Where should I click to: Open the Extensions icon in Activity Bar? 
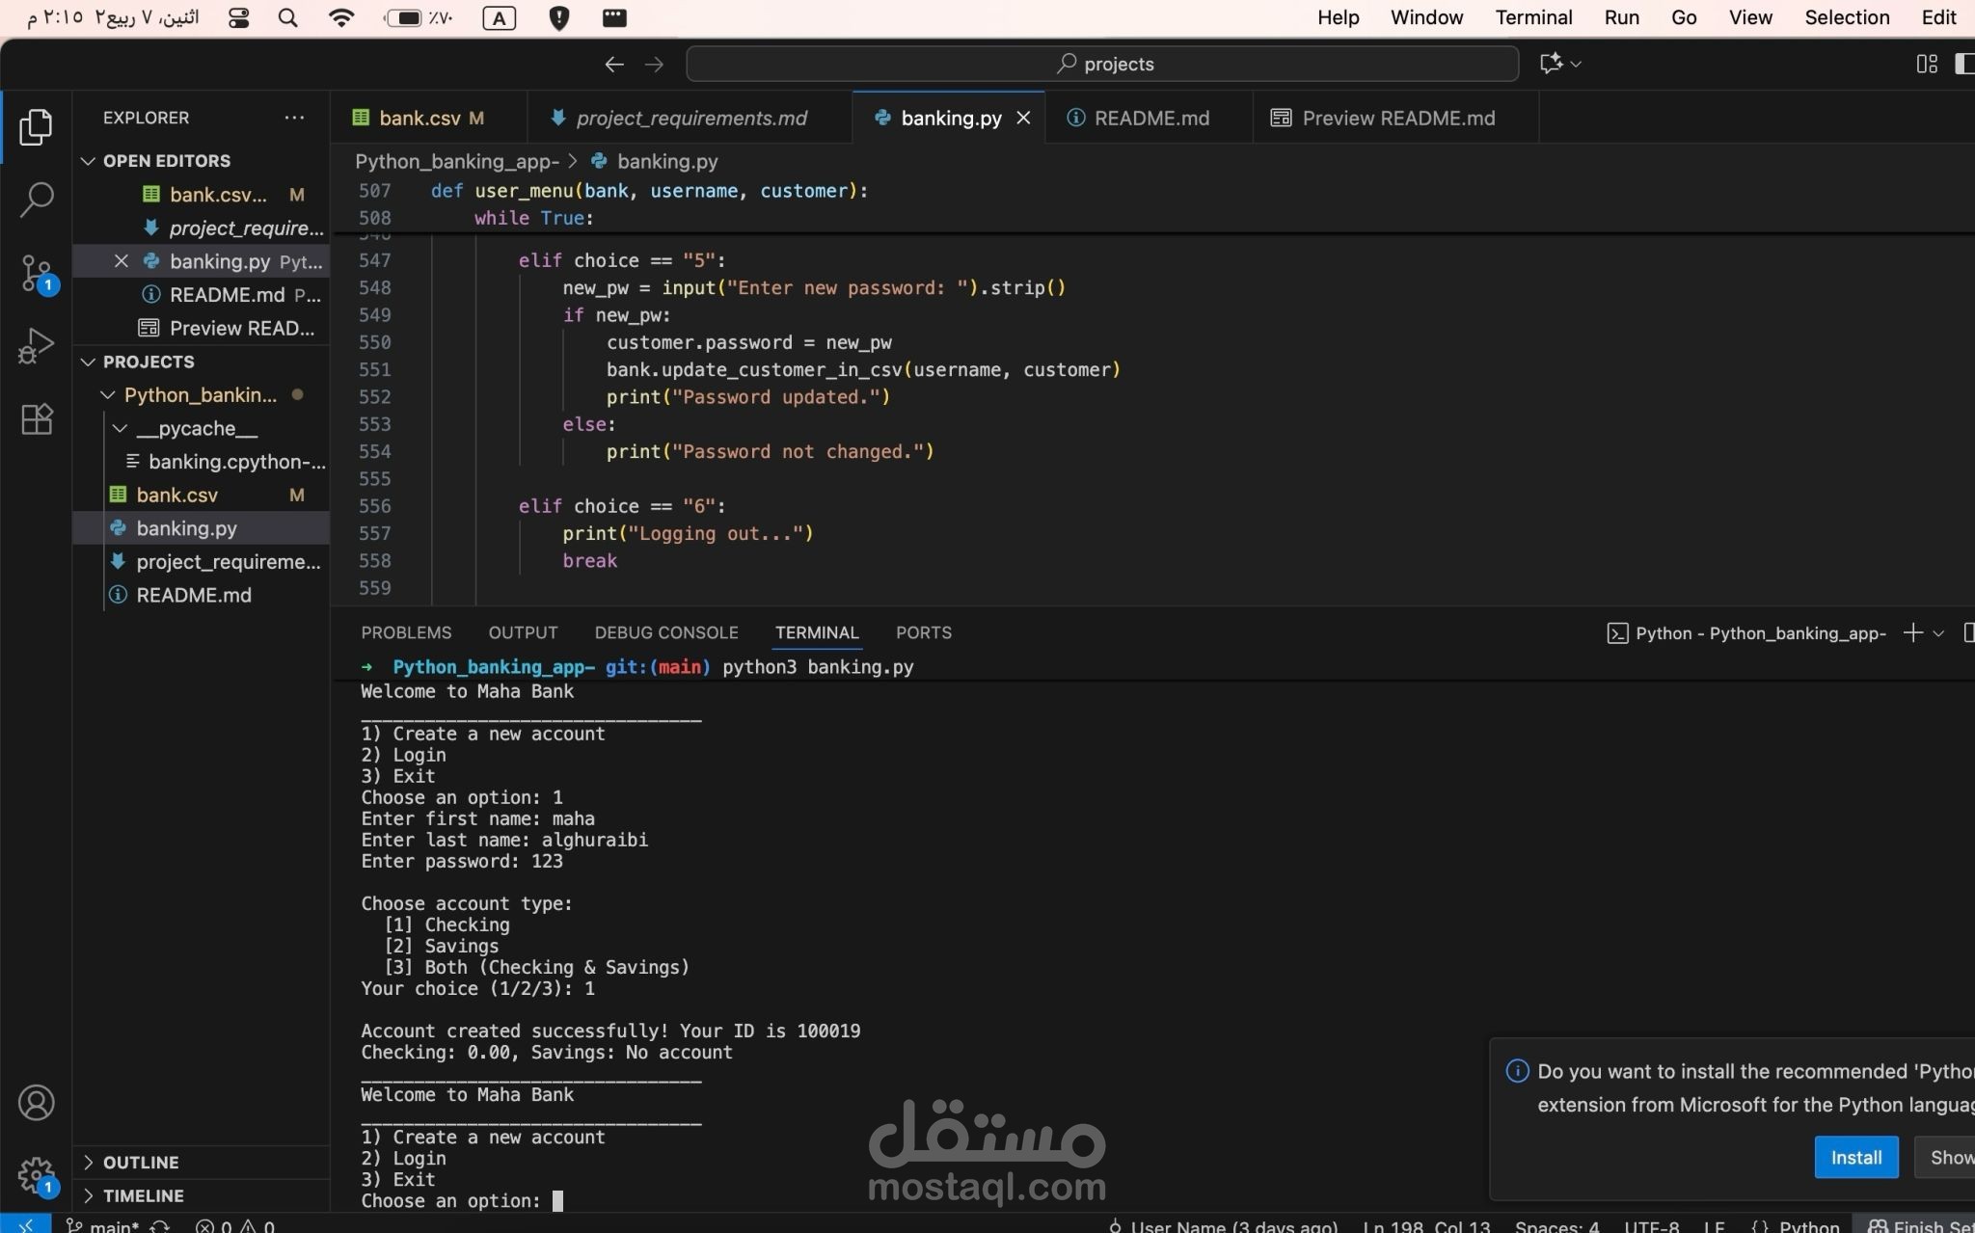coord(37,418)
